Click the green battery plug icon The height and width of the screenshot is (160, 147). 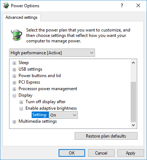[16, 35]
